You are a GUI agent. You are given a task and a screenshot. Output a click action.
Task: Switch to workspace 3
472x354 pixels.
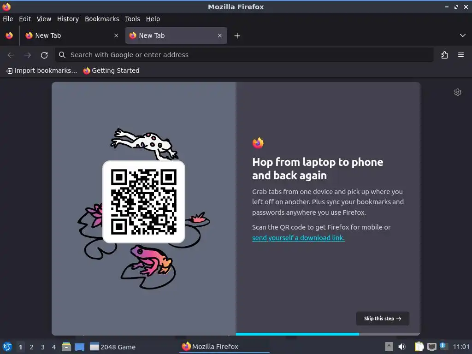tap(43, 347)
